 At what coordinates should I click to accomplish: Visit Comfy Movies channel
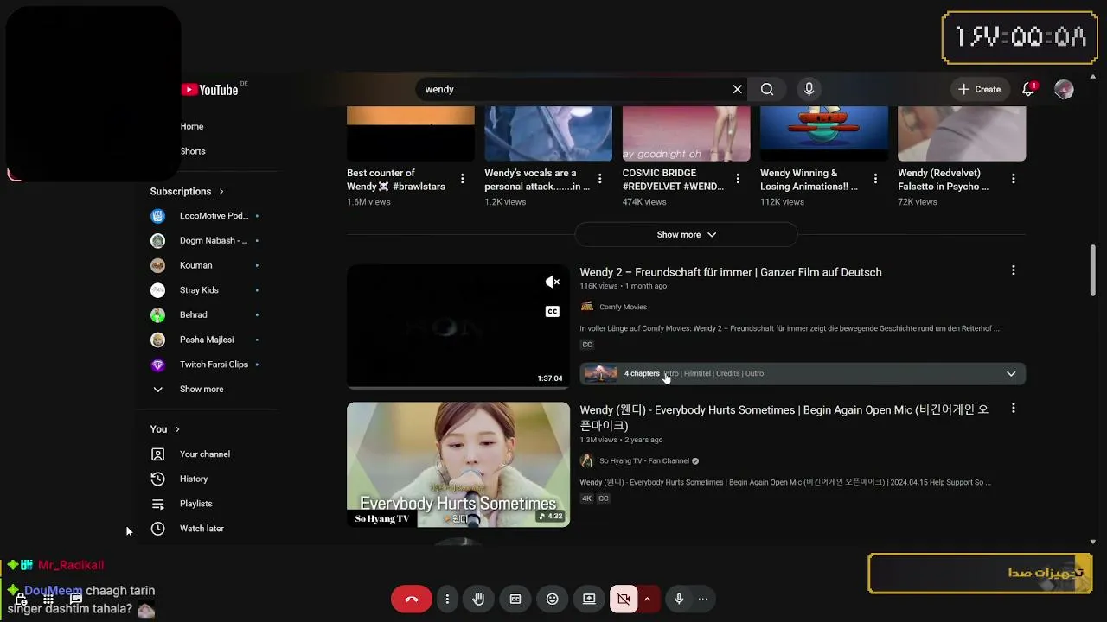tap(623, 307)
